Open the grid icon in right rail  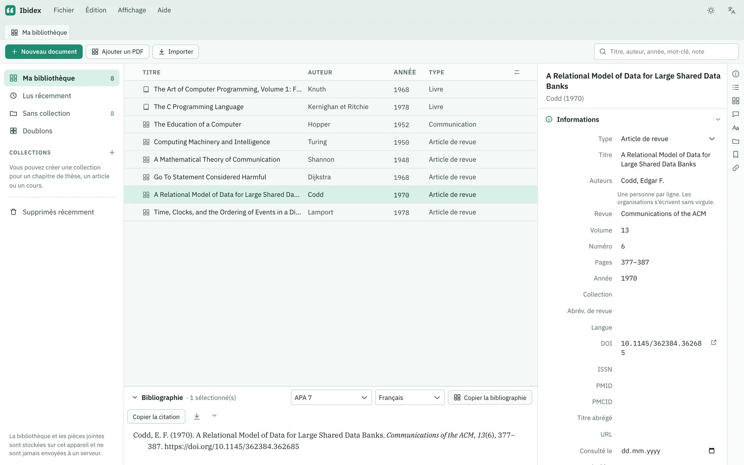coord(736,101)
